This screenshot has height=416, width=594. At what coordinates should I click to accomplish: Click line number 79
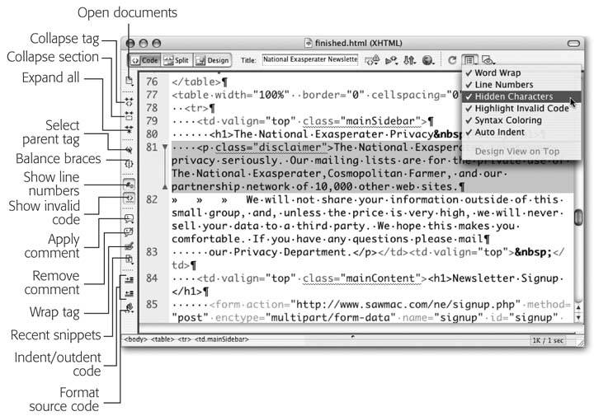pyautogui.click(x=152, y=121)
